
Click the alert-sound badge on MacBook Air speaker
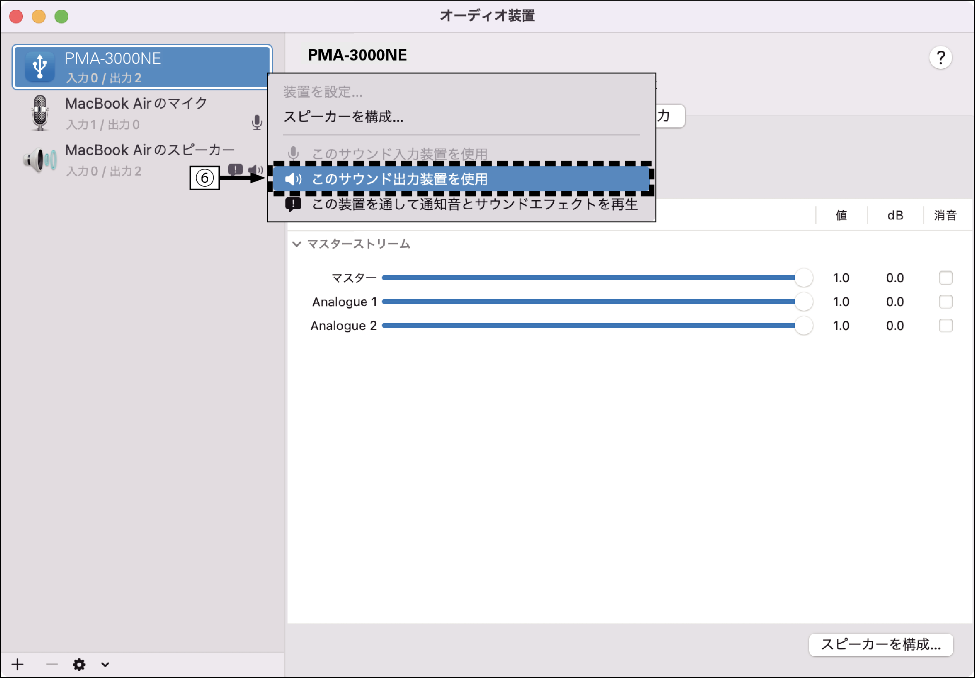click(x=235, y=170)
